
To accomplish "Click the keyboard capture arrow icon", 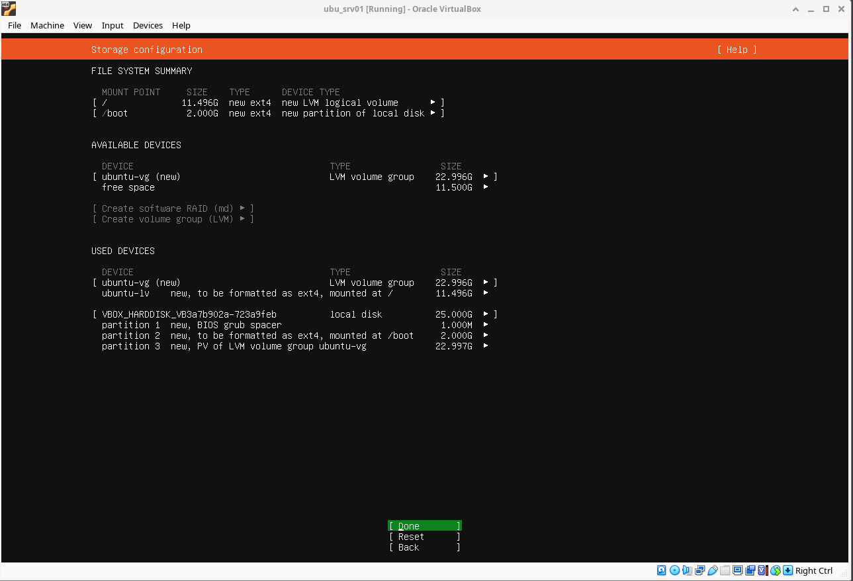I will (x=787, y=570).
